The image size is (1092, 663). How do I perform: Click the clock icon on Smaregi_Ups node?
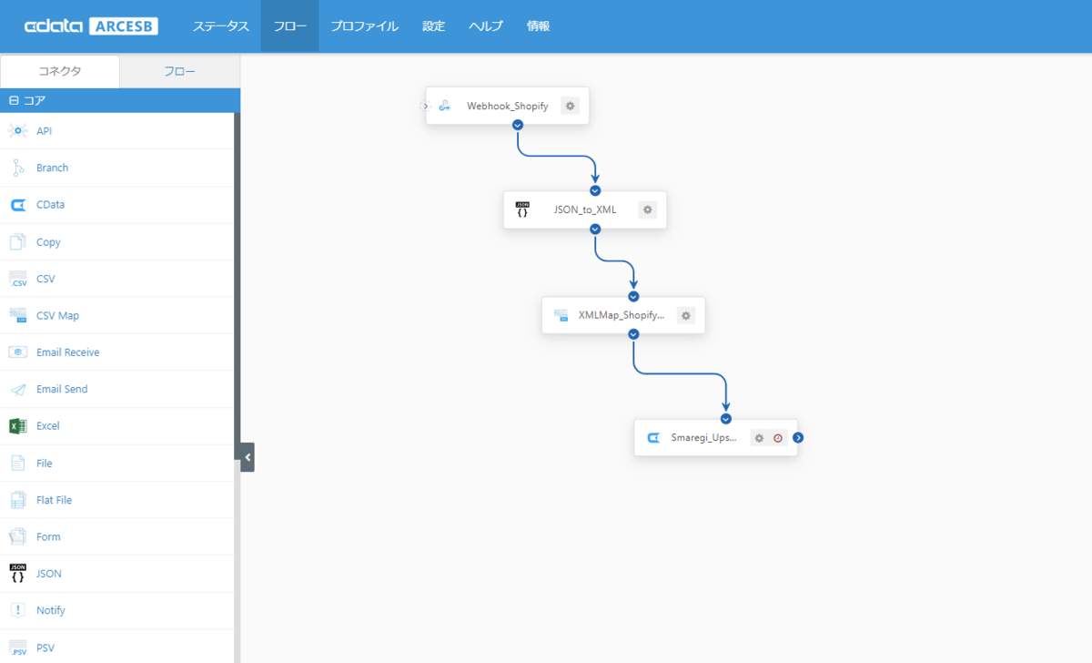pyautogui.click(x=778, y=437)
